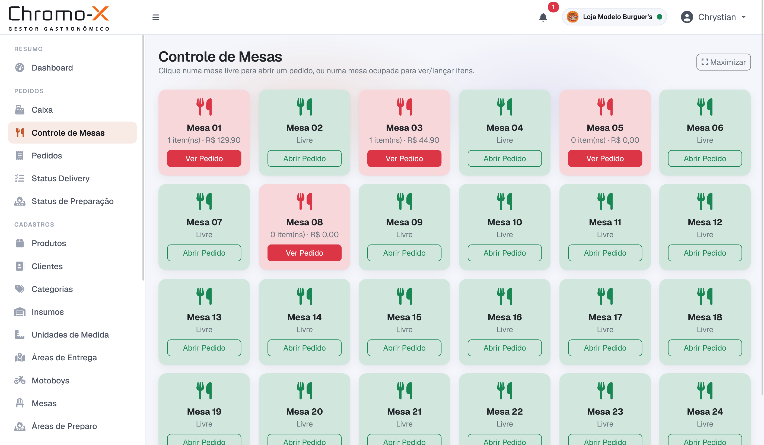Screen dimensions: 764x445
Task: Click the Mesa 14 utensils icon
Action: point(304,296)
